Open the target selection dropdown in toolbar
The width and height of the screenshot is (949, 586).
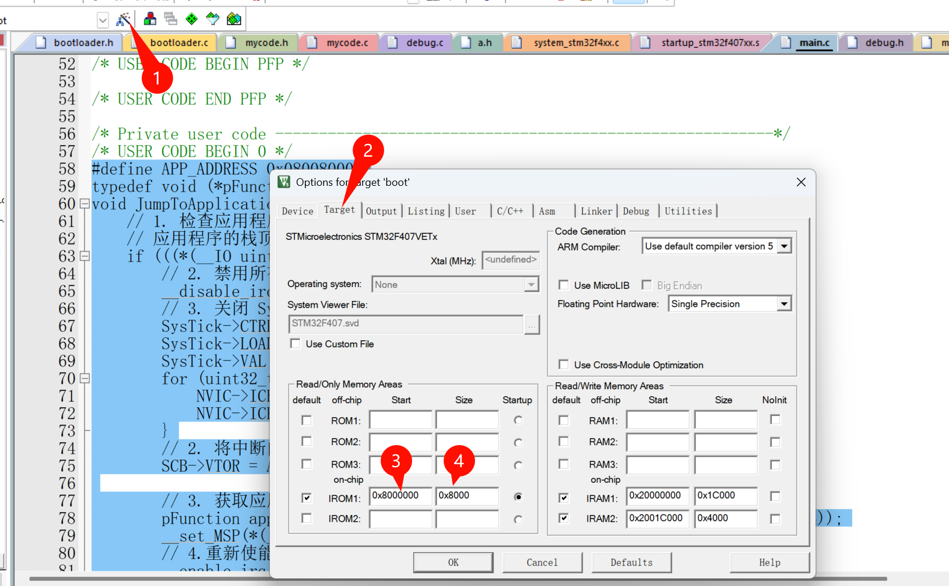point(103,21)
